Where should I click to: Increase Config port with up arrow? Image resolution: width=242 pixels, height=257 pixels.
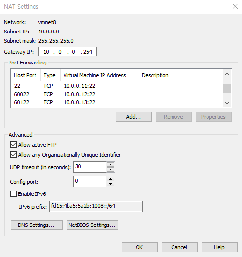[111, 179]
